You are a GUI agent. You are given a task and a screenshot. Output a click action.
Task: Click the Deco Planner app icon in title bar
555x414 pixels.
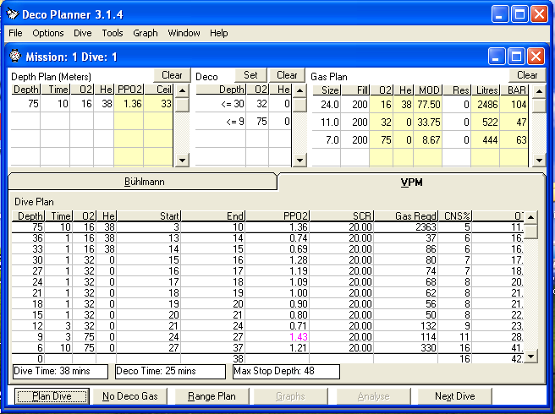pos(13,14)
